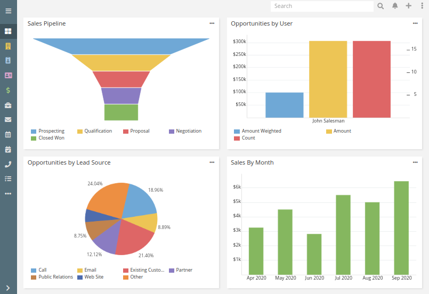429x294 pixels.
Task: Click the red Proposal funnel segment
Action: click(x=121, y=79)
